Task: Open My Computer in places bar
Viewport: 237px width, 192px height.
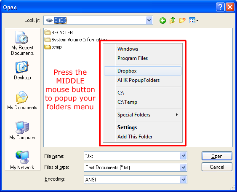Action: pyautogui.click(x=22, y=130)
